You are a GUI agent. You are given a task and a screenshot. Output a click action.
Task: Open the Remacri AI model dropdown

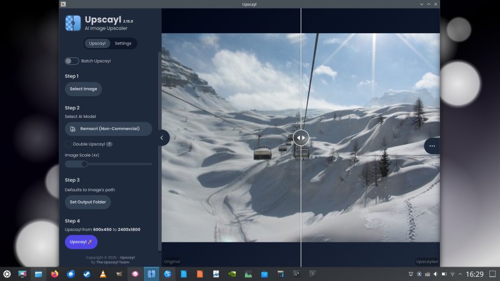coord(108,129)
